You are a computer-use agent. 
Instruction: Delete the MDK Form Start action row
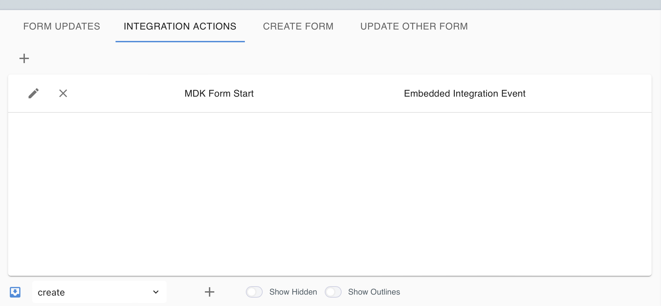point(63,93)
